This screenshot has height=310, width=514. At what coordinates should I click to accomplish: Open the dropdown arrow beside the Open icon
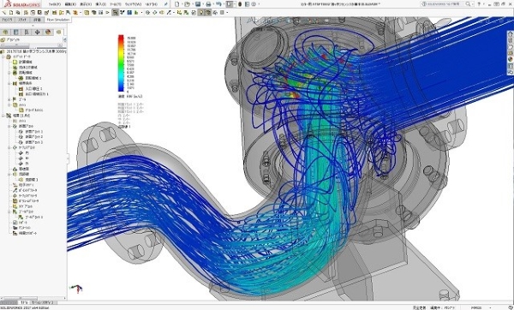192,4
